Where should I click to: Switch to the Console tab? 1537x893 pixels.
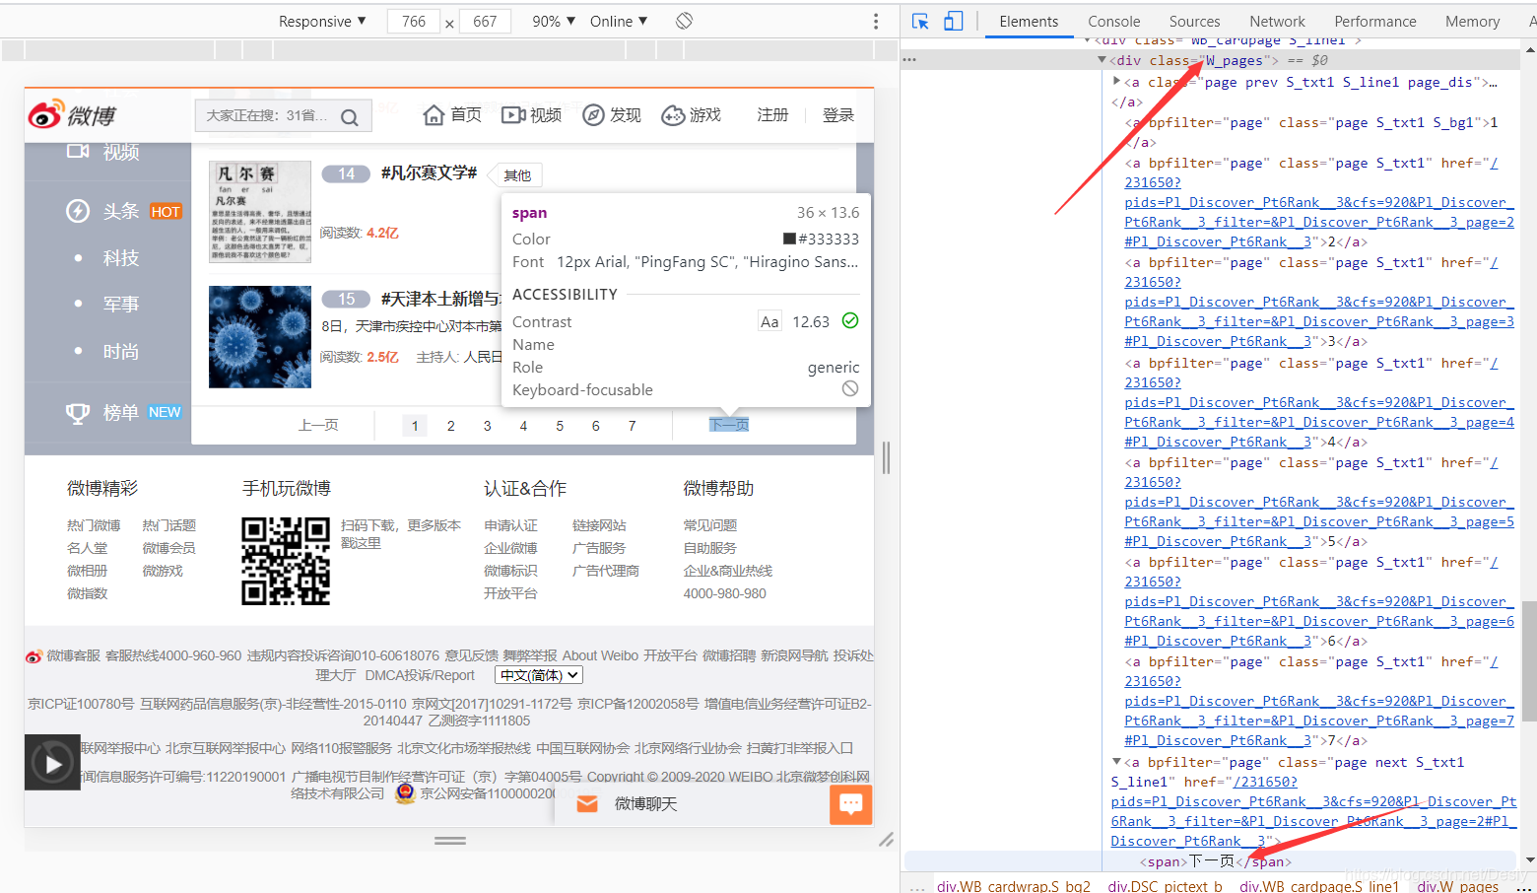tap(1113, 21)
